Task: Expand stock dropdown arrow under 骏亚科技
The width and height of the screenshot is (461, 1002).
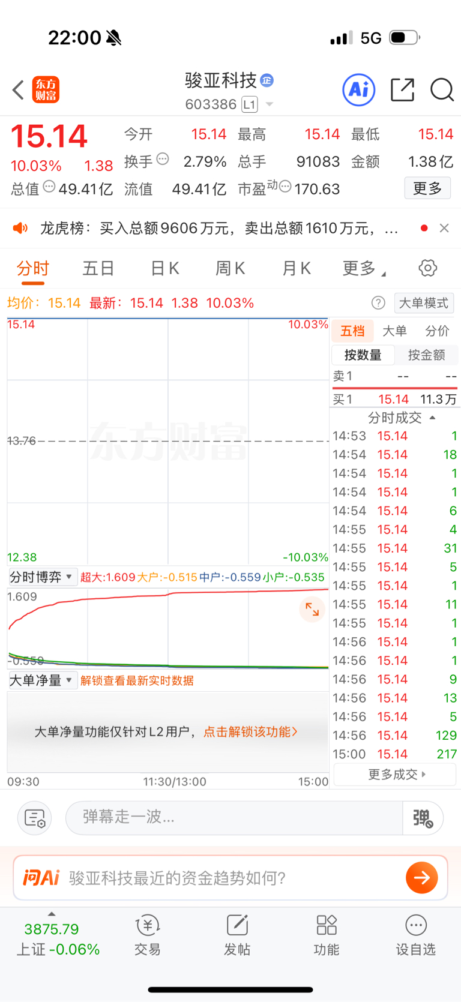Action: (x=270, y=104)
